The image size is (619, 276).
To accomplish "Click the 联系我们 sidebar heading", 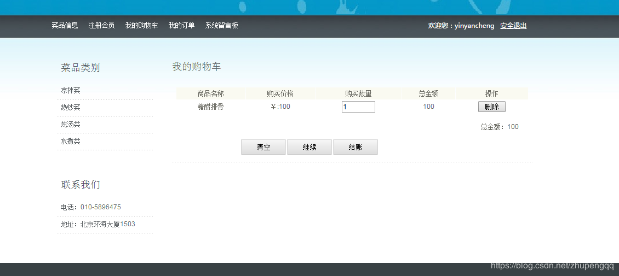I will pos(81,185).
